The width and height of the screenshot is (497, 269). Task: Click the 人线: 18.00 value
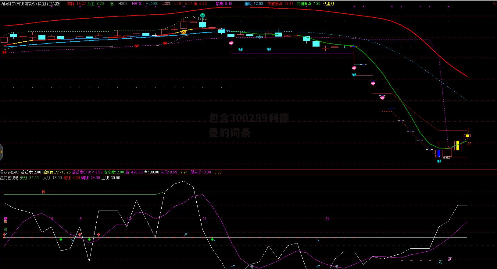click(x=52, y=178)
